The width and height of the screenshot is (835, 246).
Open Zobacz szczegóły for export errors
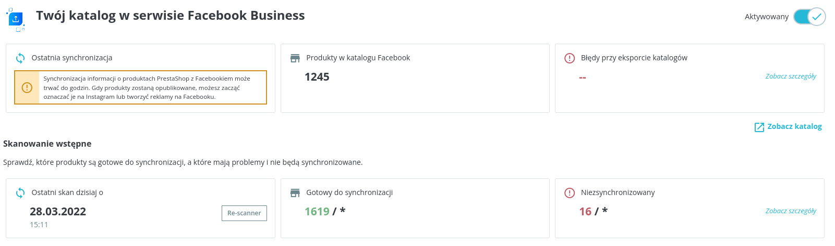[x=791, y=76]
